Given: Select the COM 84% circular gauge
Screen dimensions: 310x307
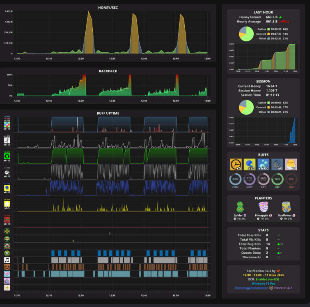Looking at the screenshot, I should click(x=235, y=179).
